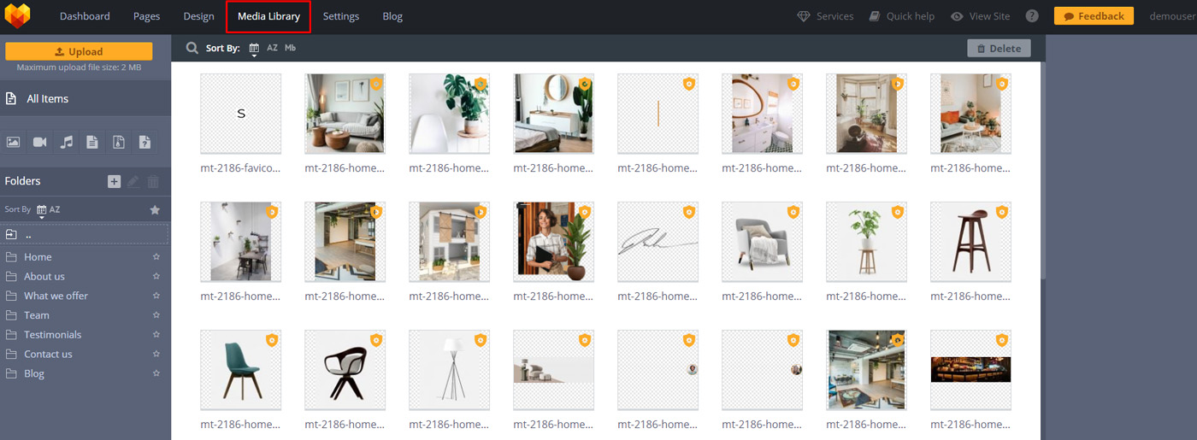Select the teal chair image thumbnail
The height and width of the screenshot is (440, 1197).
click(x=240, y=369)
